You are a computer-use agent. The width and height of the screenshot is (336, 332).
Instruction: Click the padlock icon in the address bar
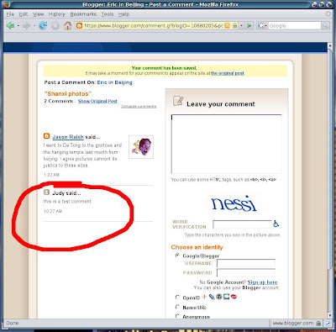click(234, 26)
